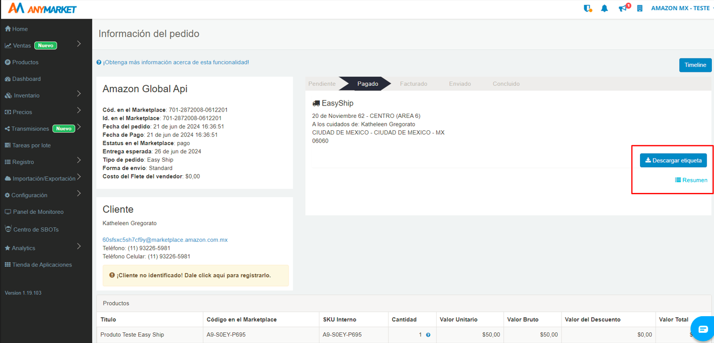The height and width of the screenshot is (343, 714).
Task: Click Descargar etiqueta button
Action: tap(673, 160)
